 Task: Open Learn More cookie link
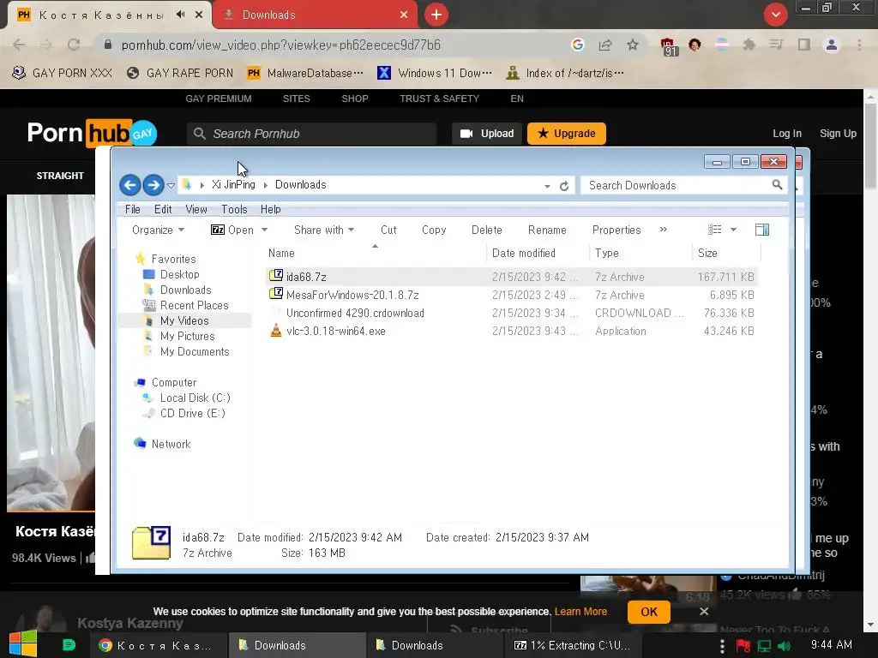click(580, 612)
